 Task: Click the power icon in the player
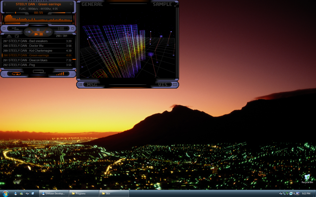[x=71, y=4]
